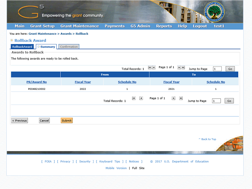Click top Jump to Page input field
The image size is (252, 189).
point(217,69)
